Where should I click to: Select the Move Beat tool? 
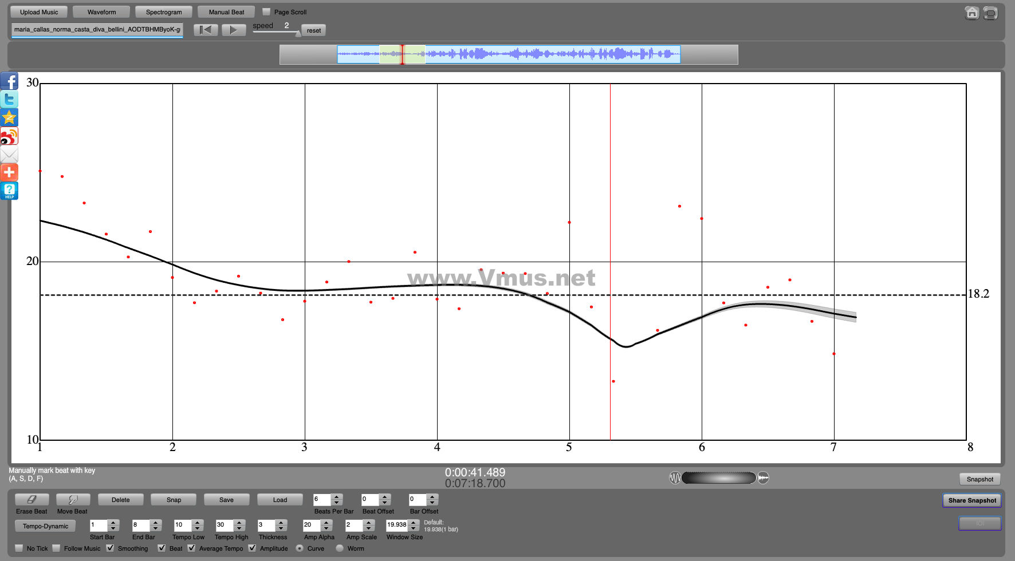(x=72, y=500)
